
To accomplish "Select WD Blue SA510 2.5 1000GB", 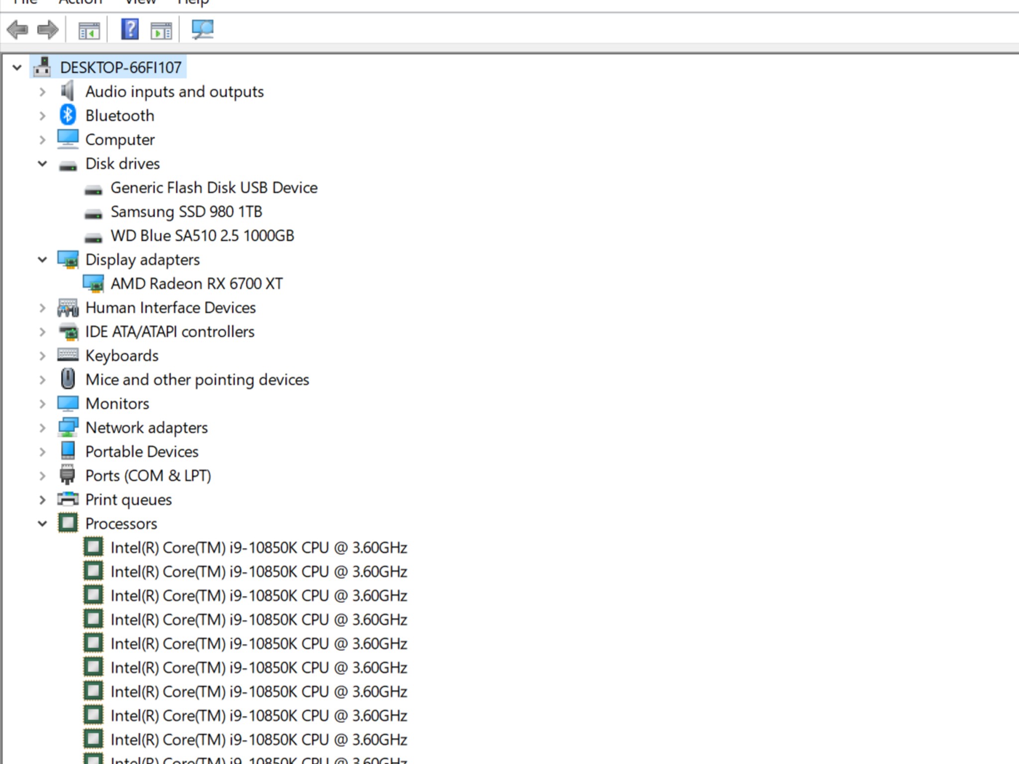I will 202,236.
